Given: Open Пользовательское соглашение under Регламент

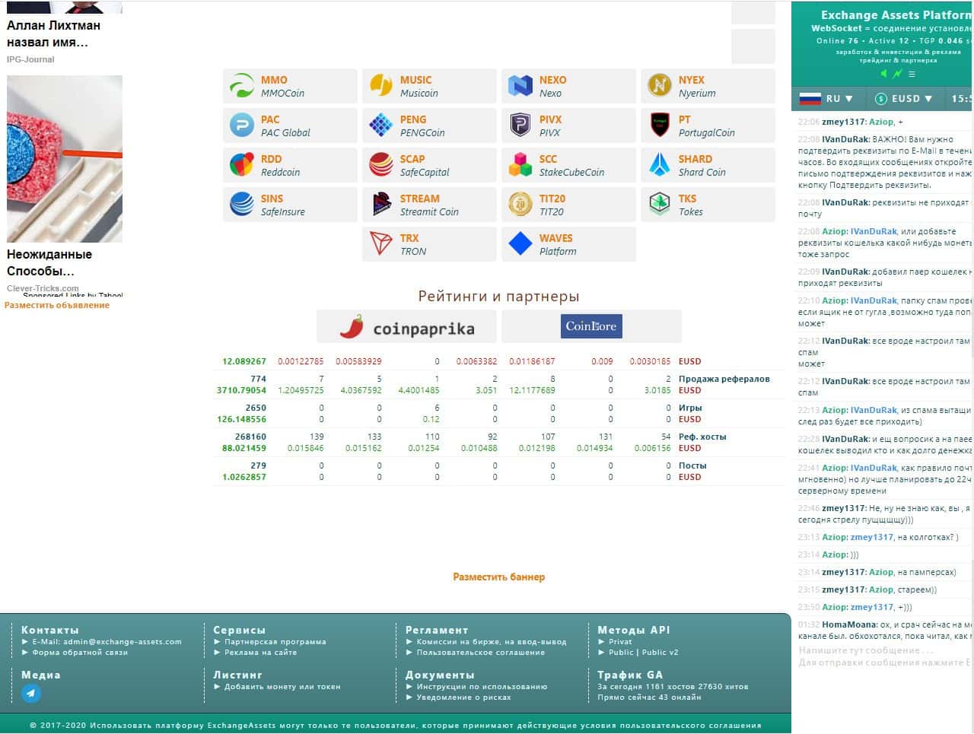Looking at the screenshot, I should point(481,653).
